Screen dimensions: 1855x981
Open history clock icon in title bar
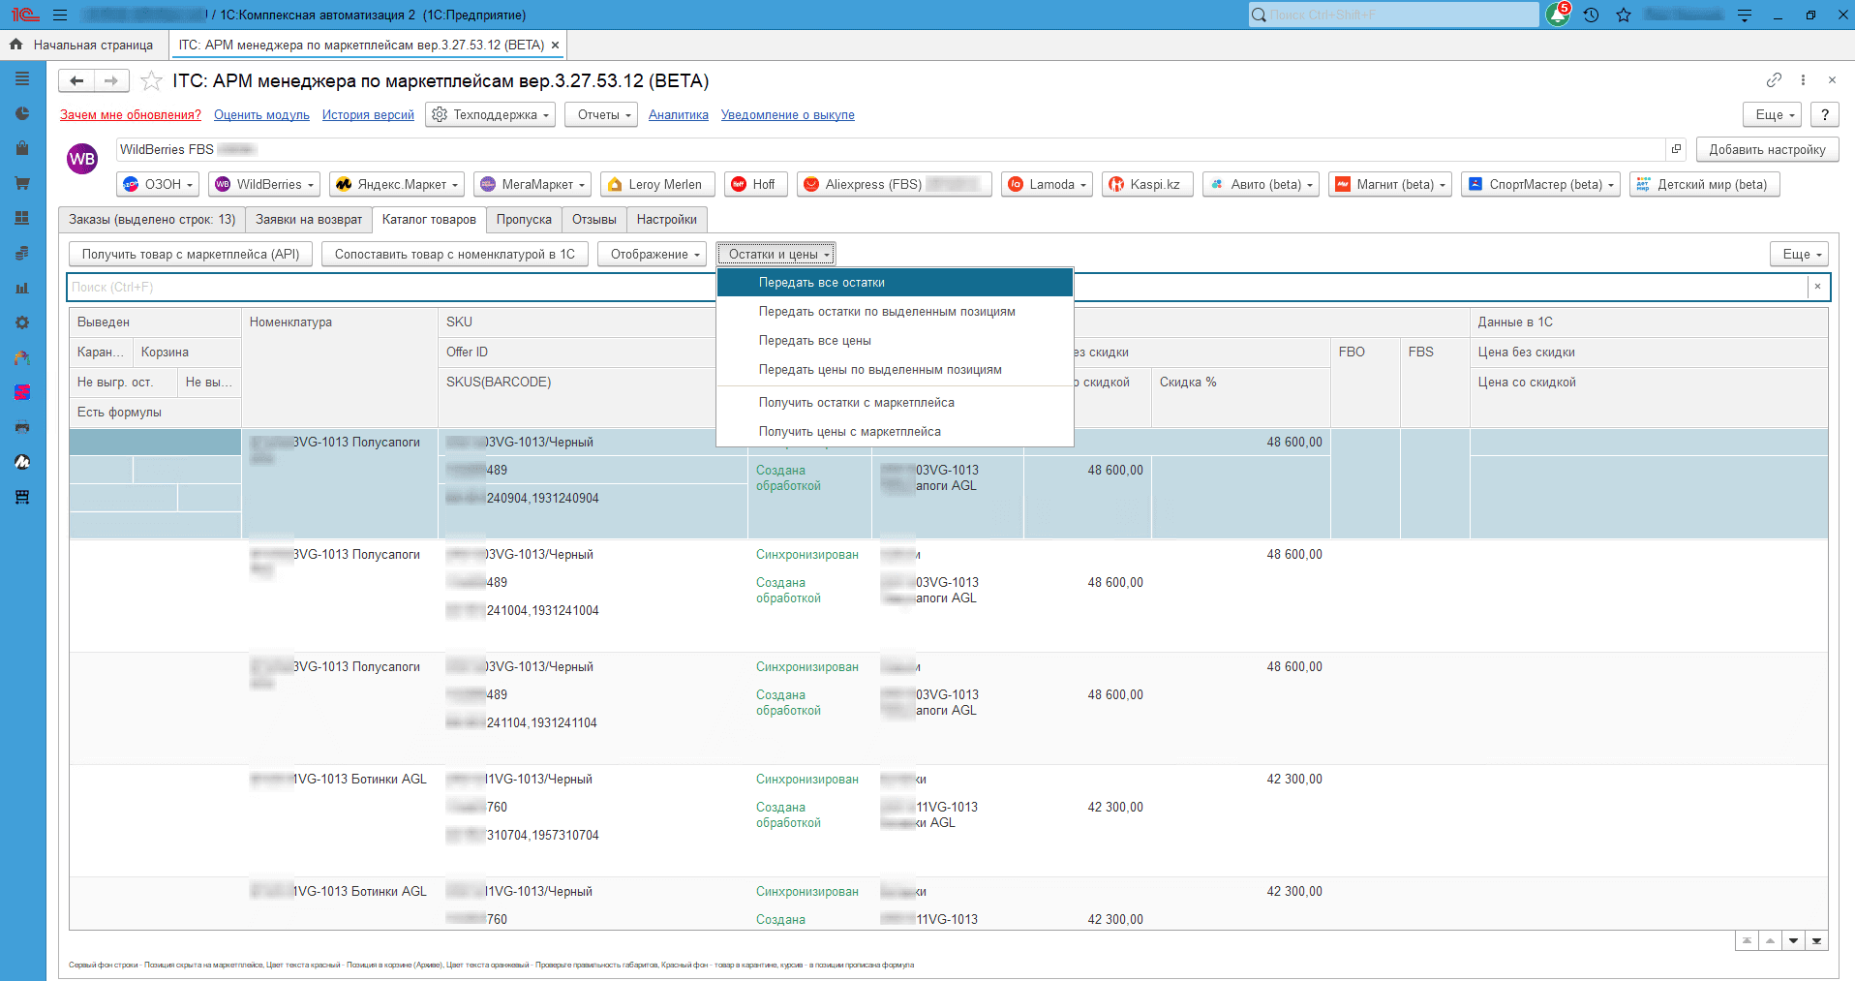[x=1591, y=15]
